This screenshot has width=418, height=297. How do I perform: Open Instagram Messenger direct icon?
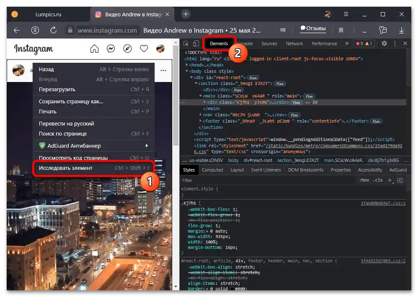point(111,49)
